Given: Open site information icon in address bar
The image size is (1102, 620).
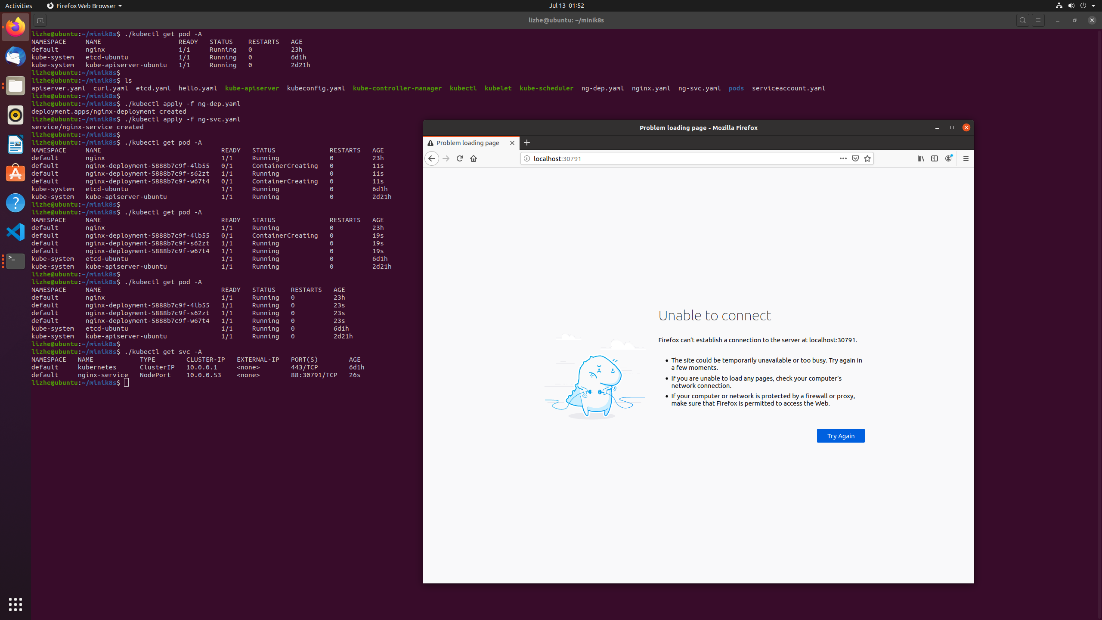Looking at the screenshot, I should tap(527, 158).
